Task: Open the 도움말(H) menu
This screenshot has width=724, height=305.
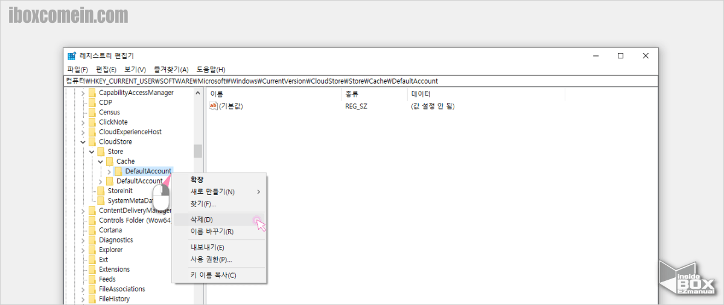Action: click(211, 70)
